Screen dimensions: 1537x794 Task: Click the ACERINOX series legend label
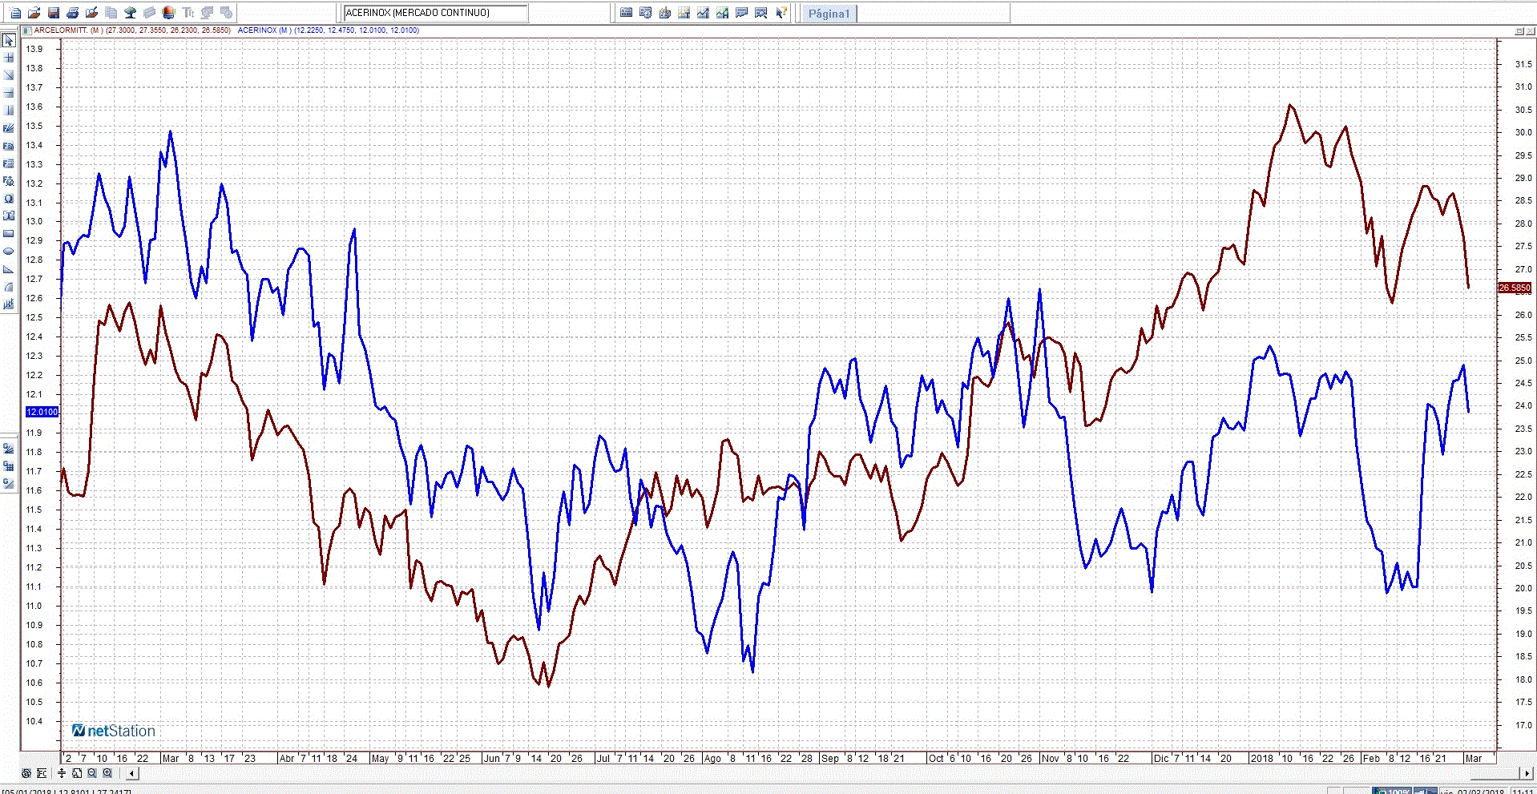coord(329,30)
